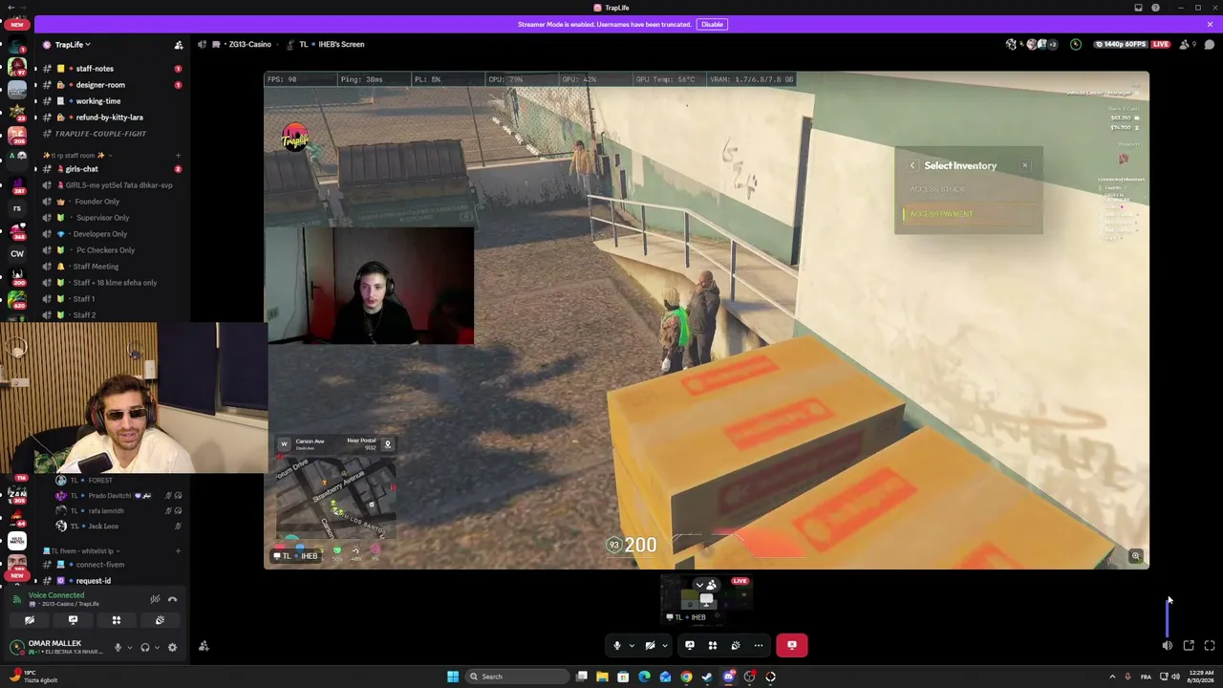1223x688 pixels.
Task: Open the soundboard from call controls
Action: pos(736,645)
